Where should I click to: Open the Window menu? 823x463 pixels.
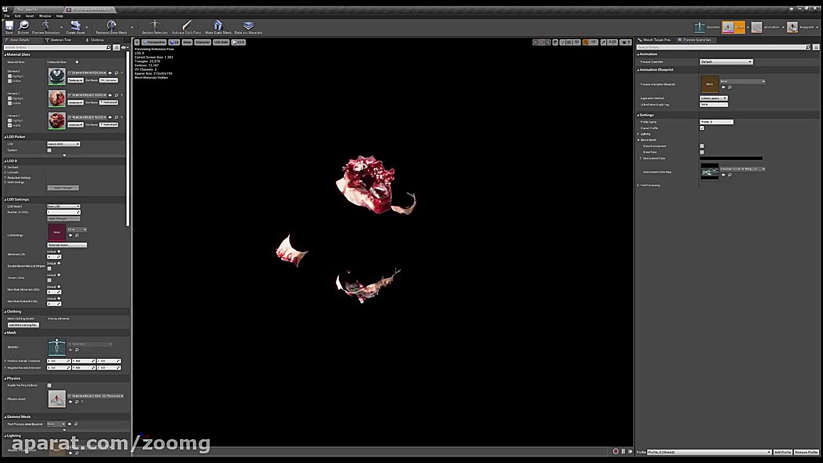tap(45, 16)
